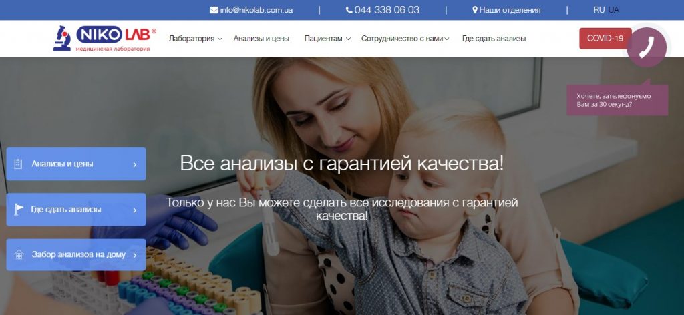Click chevron arrow on Забор анализов на дому tile

[x=135, y=255]
